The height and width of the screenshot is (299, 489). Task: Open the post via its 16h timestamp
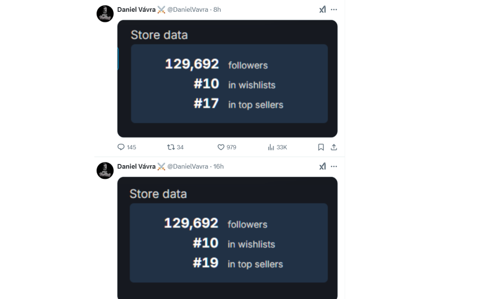click(219, 166)
